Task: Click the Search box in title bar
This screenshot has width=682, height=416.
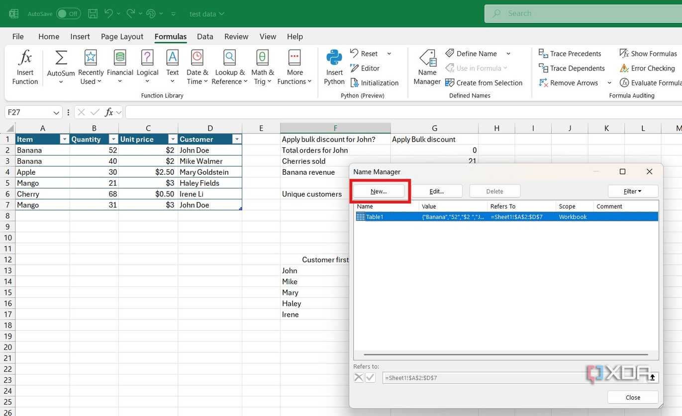Action: click(x=583, y=14)
